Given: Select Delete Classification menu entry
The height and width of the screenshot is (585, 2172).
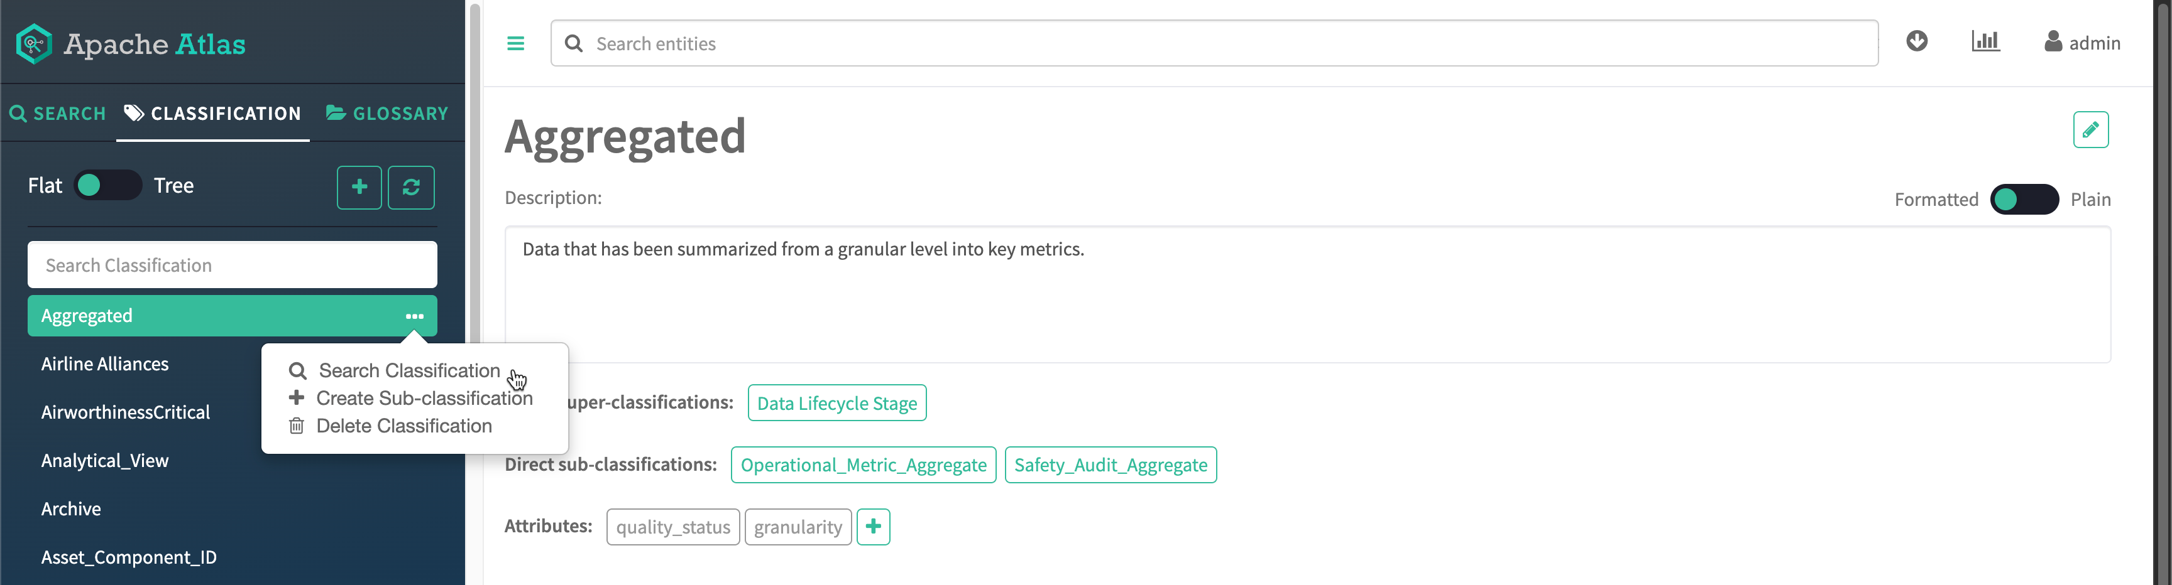Looking at the screenshot, I should (403, 426).
